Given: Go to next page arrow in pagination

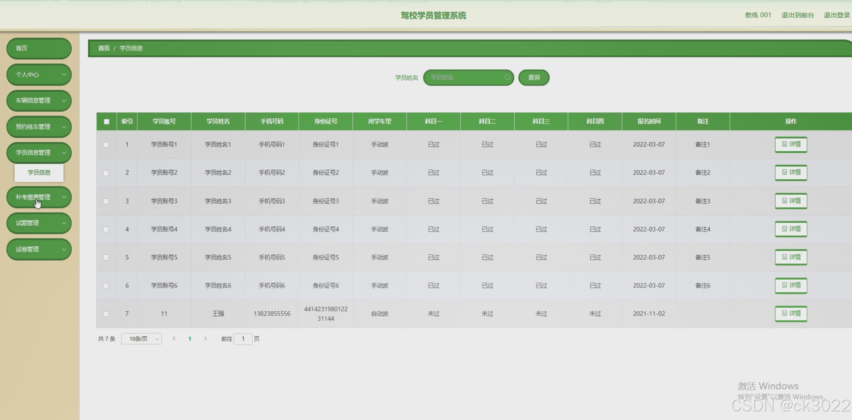Looking at the screenshot, I should [206, 338].
